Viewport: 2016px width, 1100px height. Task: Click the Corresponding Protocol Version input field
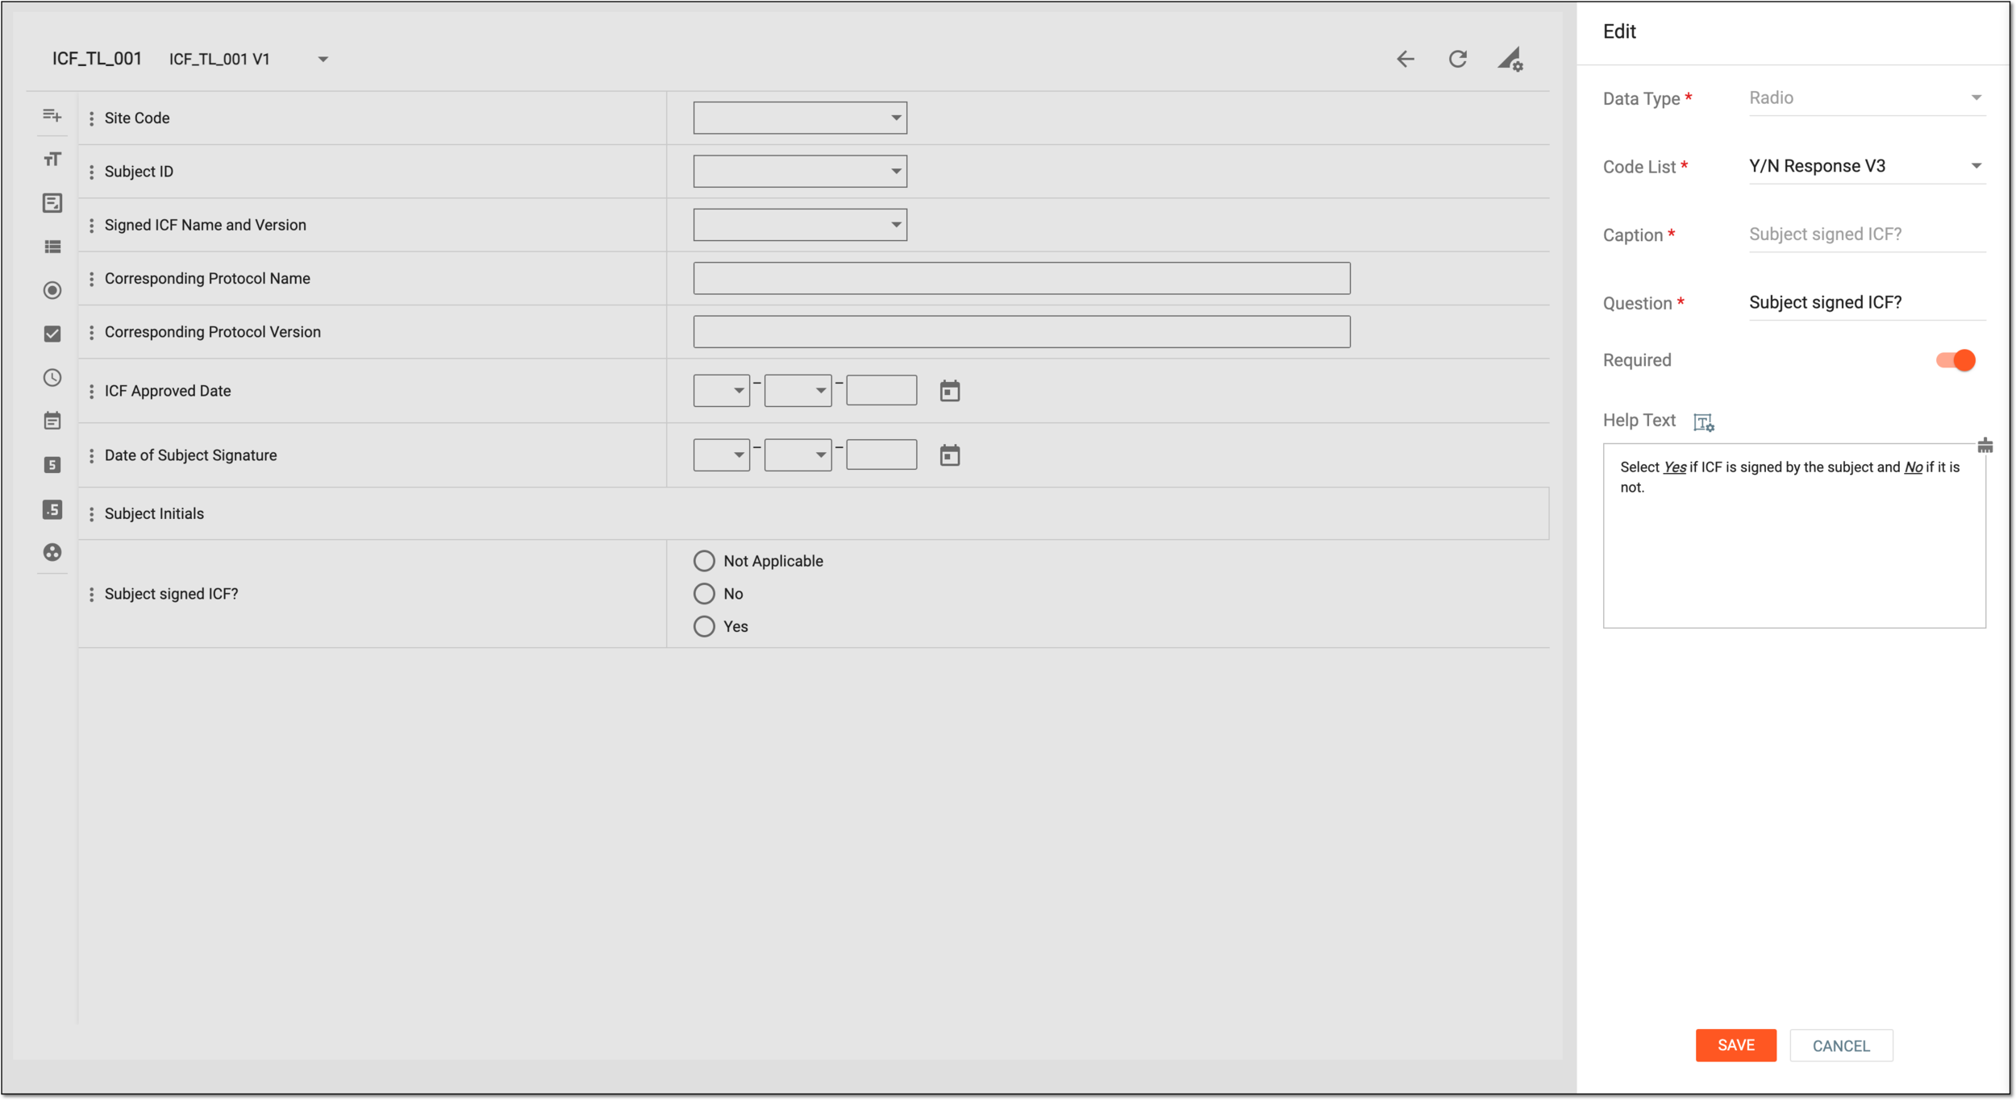click(x=1022, y=331)
